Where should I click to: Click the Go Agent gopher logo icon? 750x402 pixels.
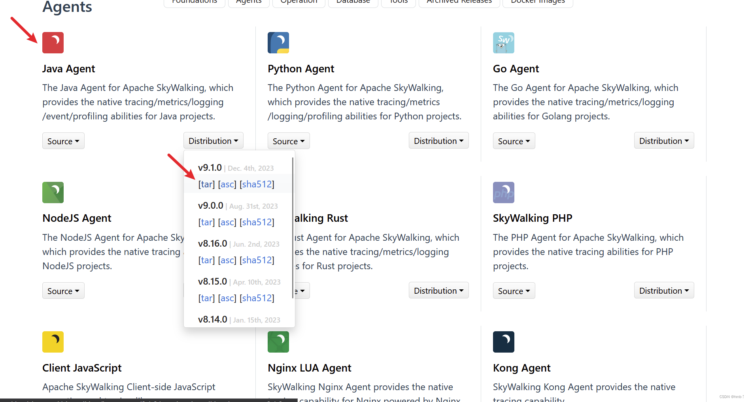(x=504, y=43)
